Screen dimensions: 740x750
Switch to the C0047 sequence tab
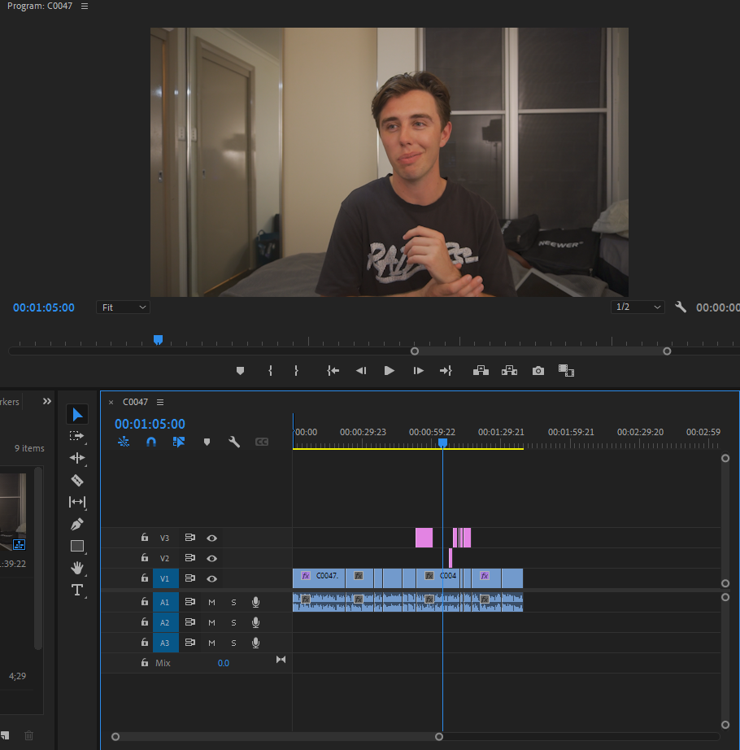(134, 402)
